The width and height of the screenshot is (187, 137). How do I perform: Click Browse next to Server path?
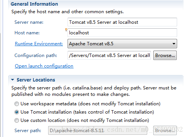click(x=165, y=130)
